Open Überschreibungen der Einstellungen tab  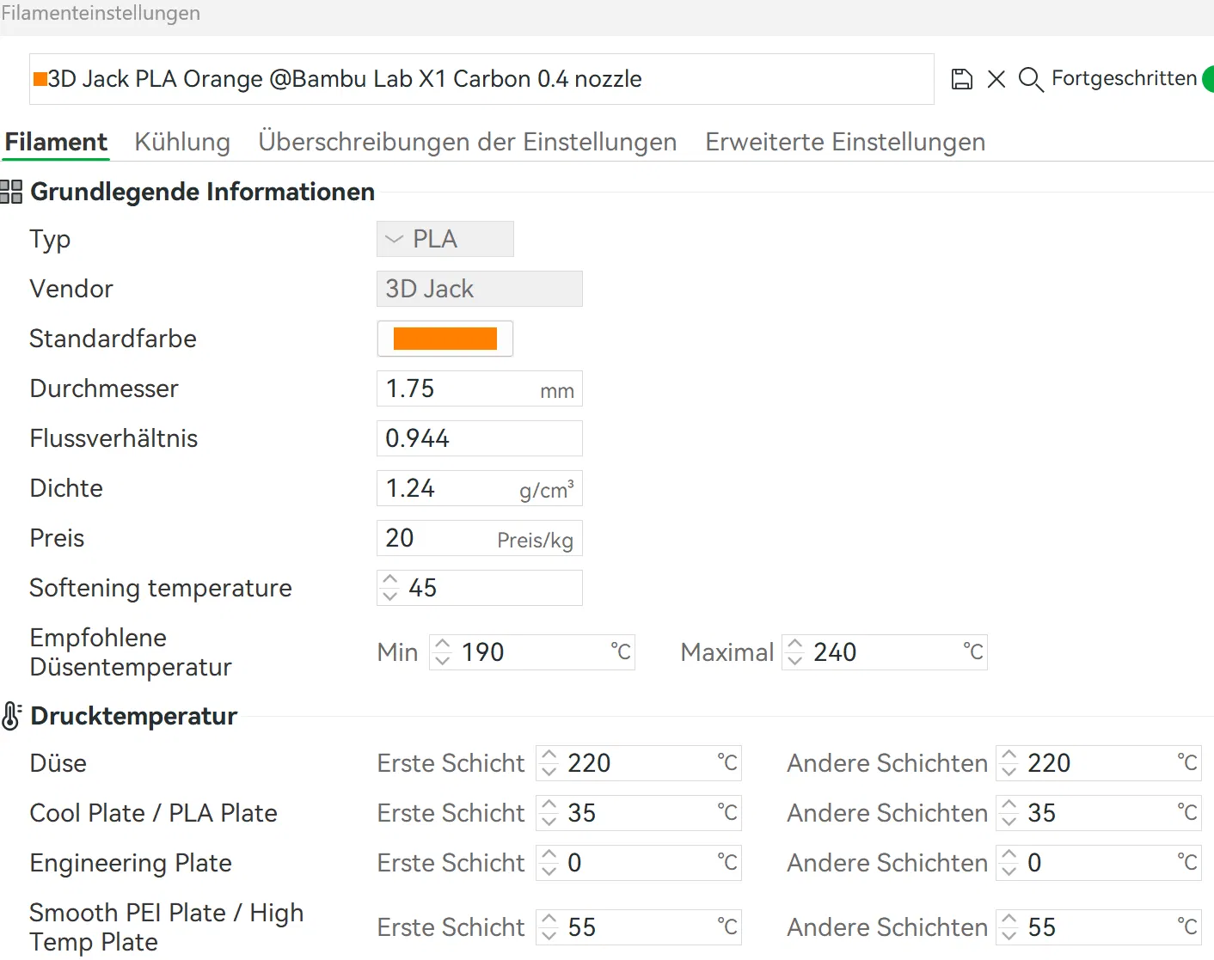467,142
